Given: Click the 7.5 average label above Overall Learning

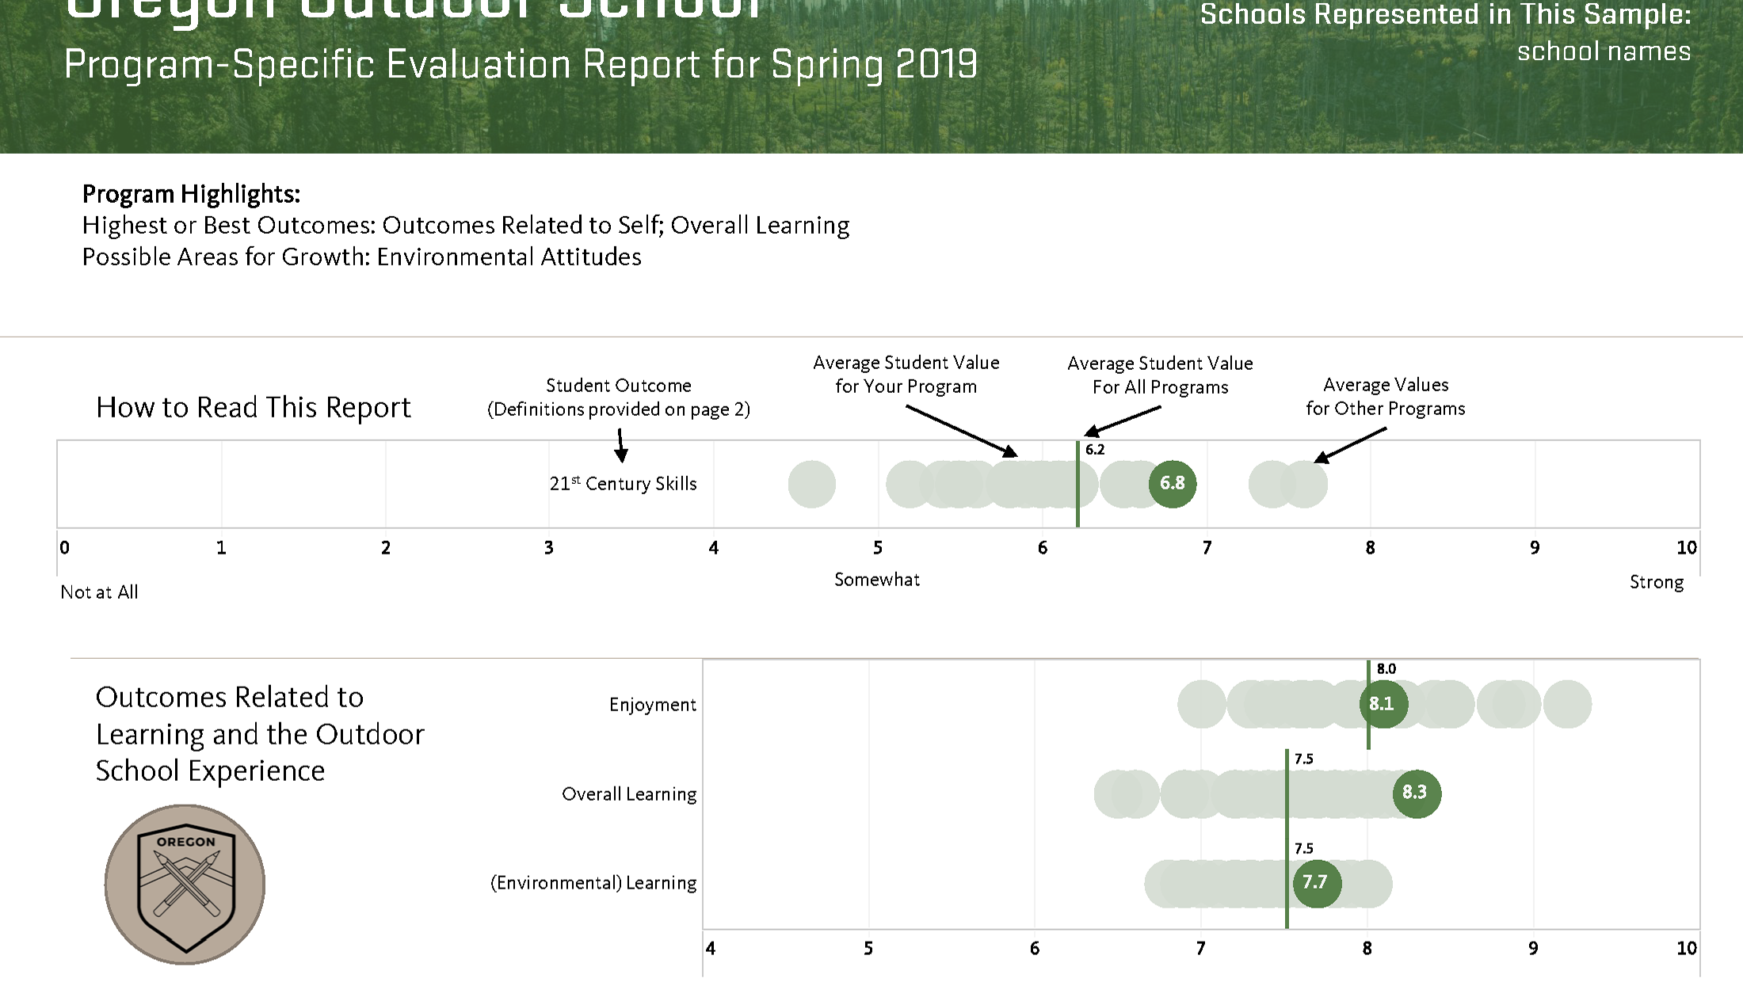Looking at the screenshot, I should point(1304,759).
